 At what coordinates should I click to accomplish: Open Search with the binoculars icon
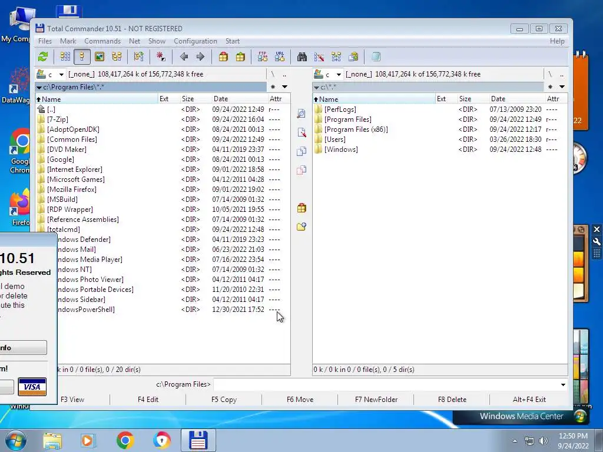(302, 57)
